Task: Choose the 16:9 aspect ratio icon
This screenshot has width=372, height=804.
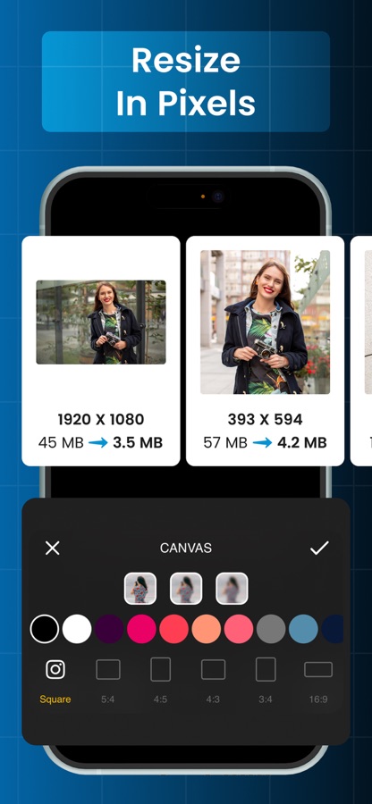Action: (x=318, y=670)
